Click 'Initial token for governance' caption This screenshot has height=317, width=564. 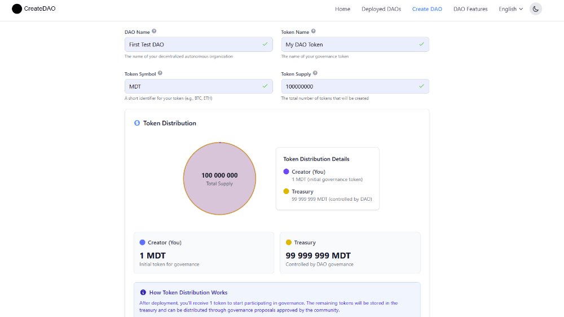[169, 264]
